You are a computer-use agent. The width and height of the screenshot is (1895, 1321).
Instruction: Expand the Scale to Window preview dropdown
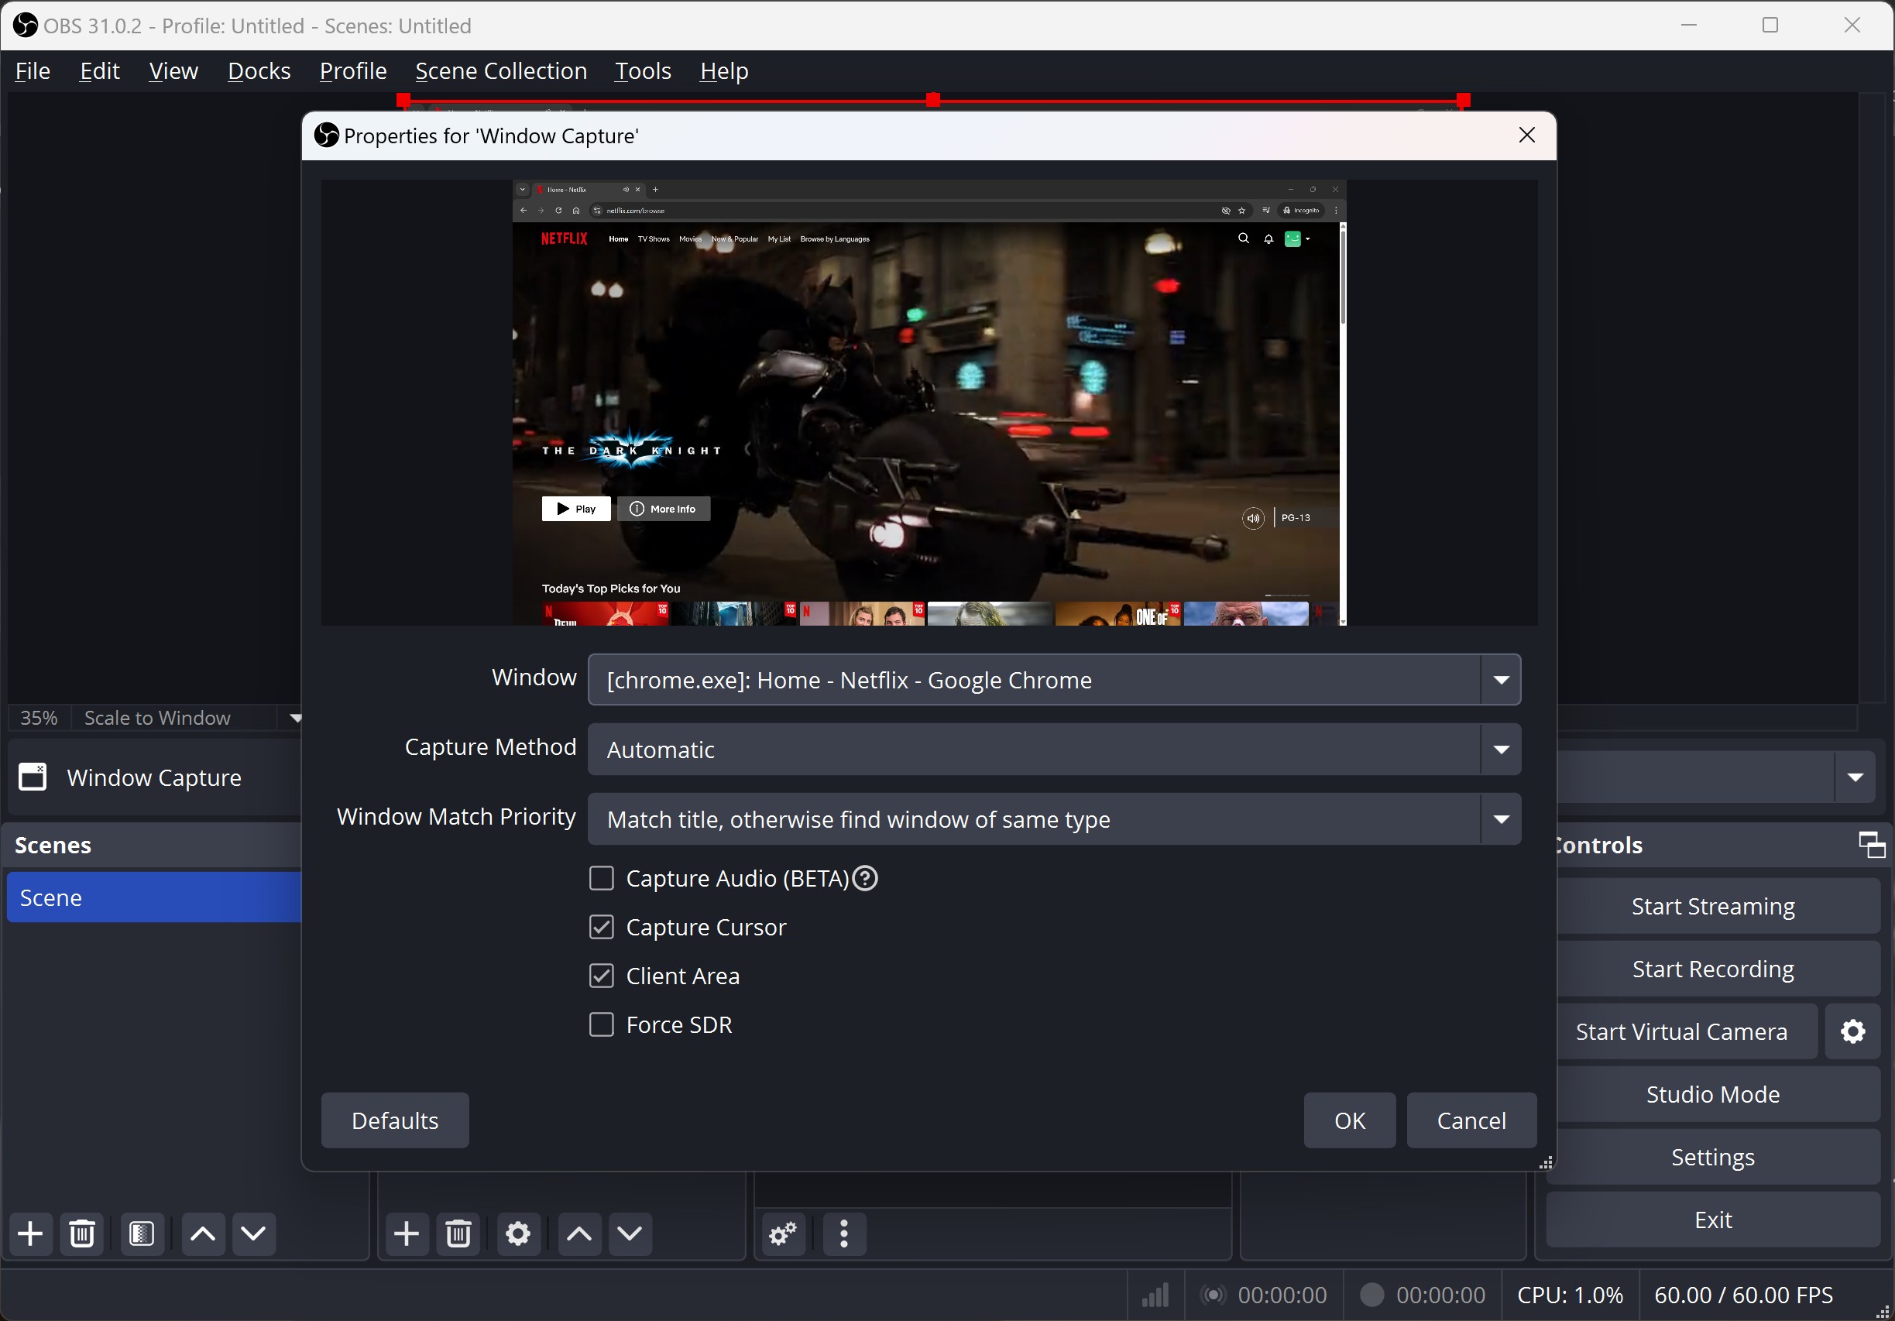(294, 718)
